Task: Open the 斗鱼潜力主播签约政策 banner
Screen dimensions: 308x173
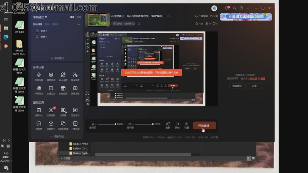Action: (x=246, y=17)
